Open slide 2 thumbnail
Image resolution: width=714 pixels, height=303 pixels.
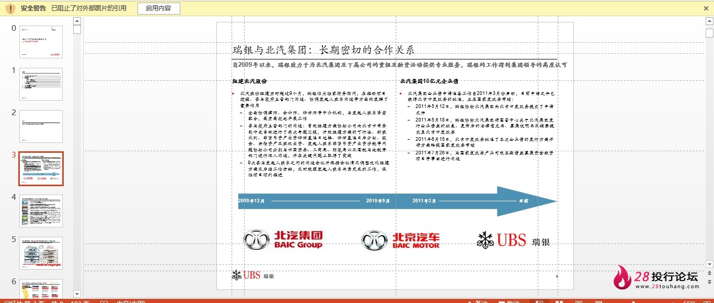pyautogui.click(x=41, y=126)
